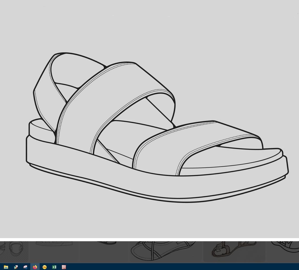
Task: Launch the yellow 1C application icon
Action: point(45,267)
